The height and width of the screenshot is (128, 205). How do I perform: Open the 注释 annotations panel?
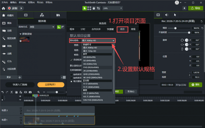click(x=9, y=31)
